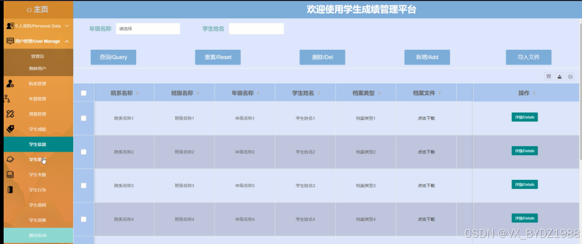Open the 学生借阅 menu item
582x244 pixels.
(x=37, y=205)
